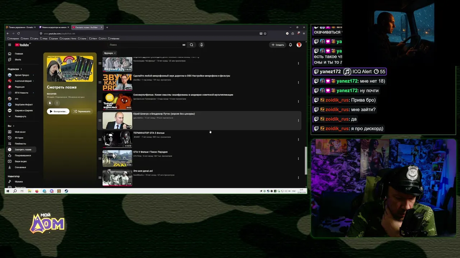Grab reorder handle of ТЕРМИНАТОР video
The image size is (460, 258).
100,139
